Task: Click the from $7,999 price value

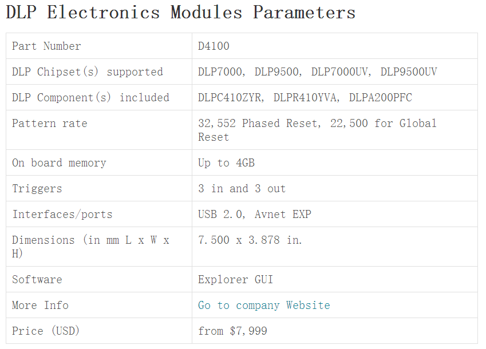Action: (232, 331)
